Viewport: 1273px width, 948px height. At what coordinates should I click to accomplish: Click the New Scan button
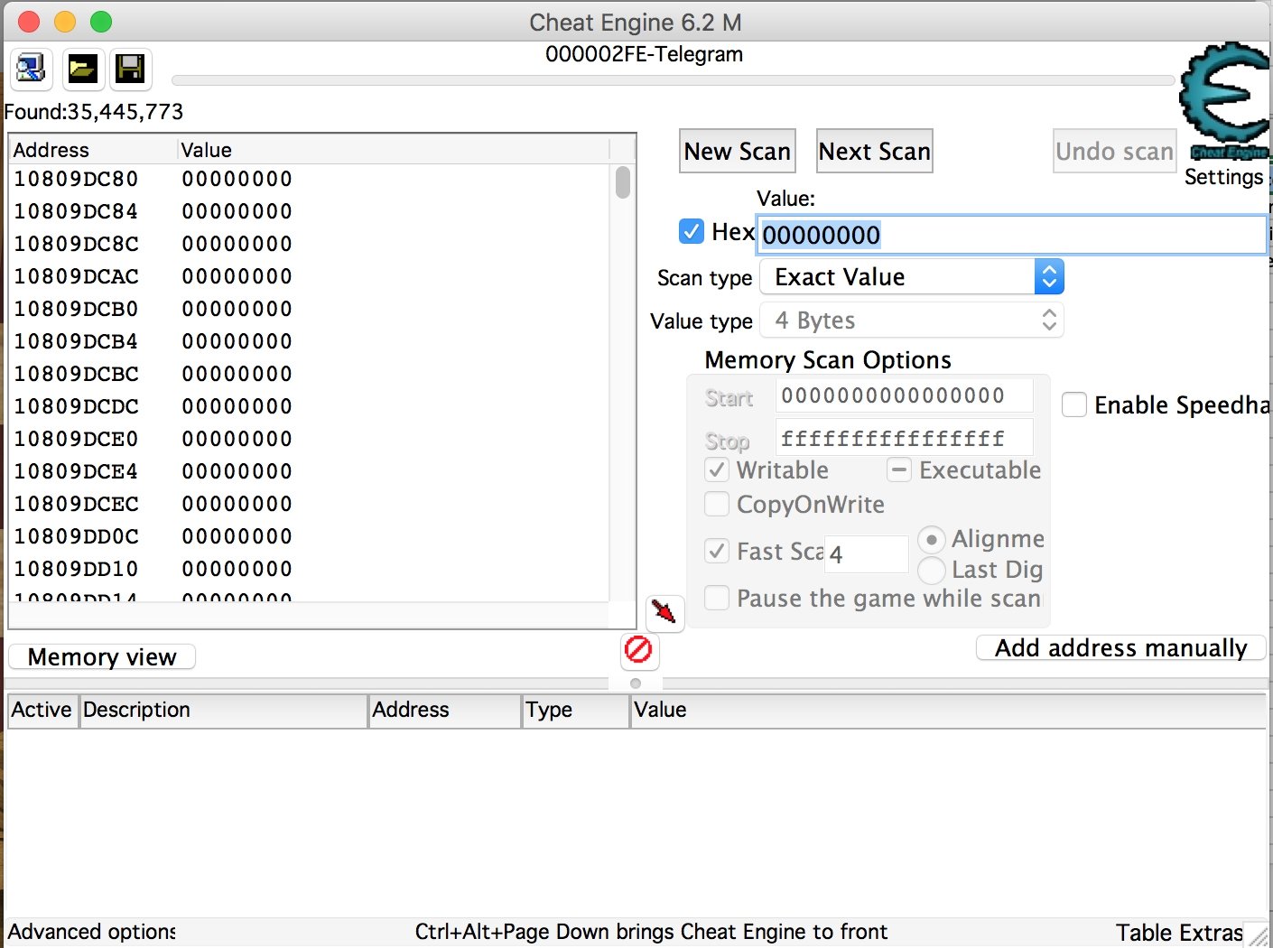pyautogui.click(x=737, y=151)
